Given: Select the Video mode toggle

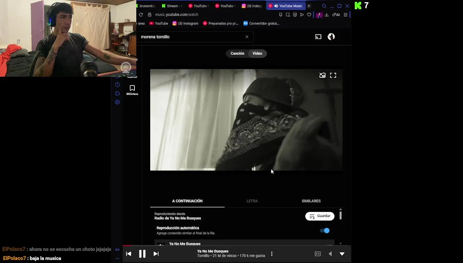Looking at the screenshot, I should (x=257, y=53).
